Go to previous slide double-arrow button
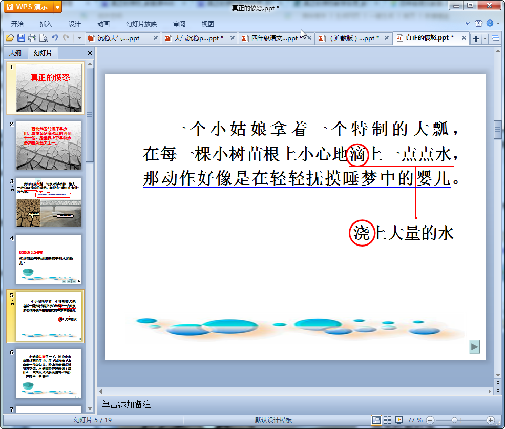505x429 pixels. pos(498,383)
